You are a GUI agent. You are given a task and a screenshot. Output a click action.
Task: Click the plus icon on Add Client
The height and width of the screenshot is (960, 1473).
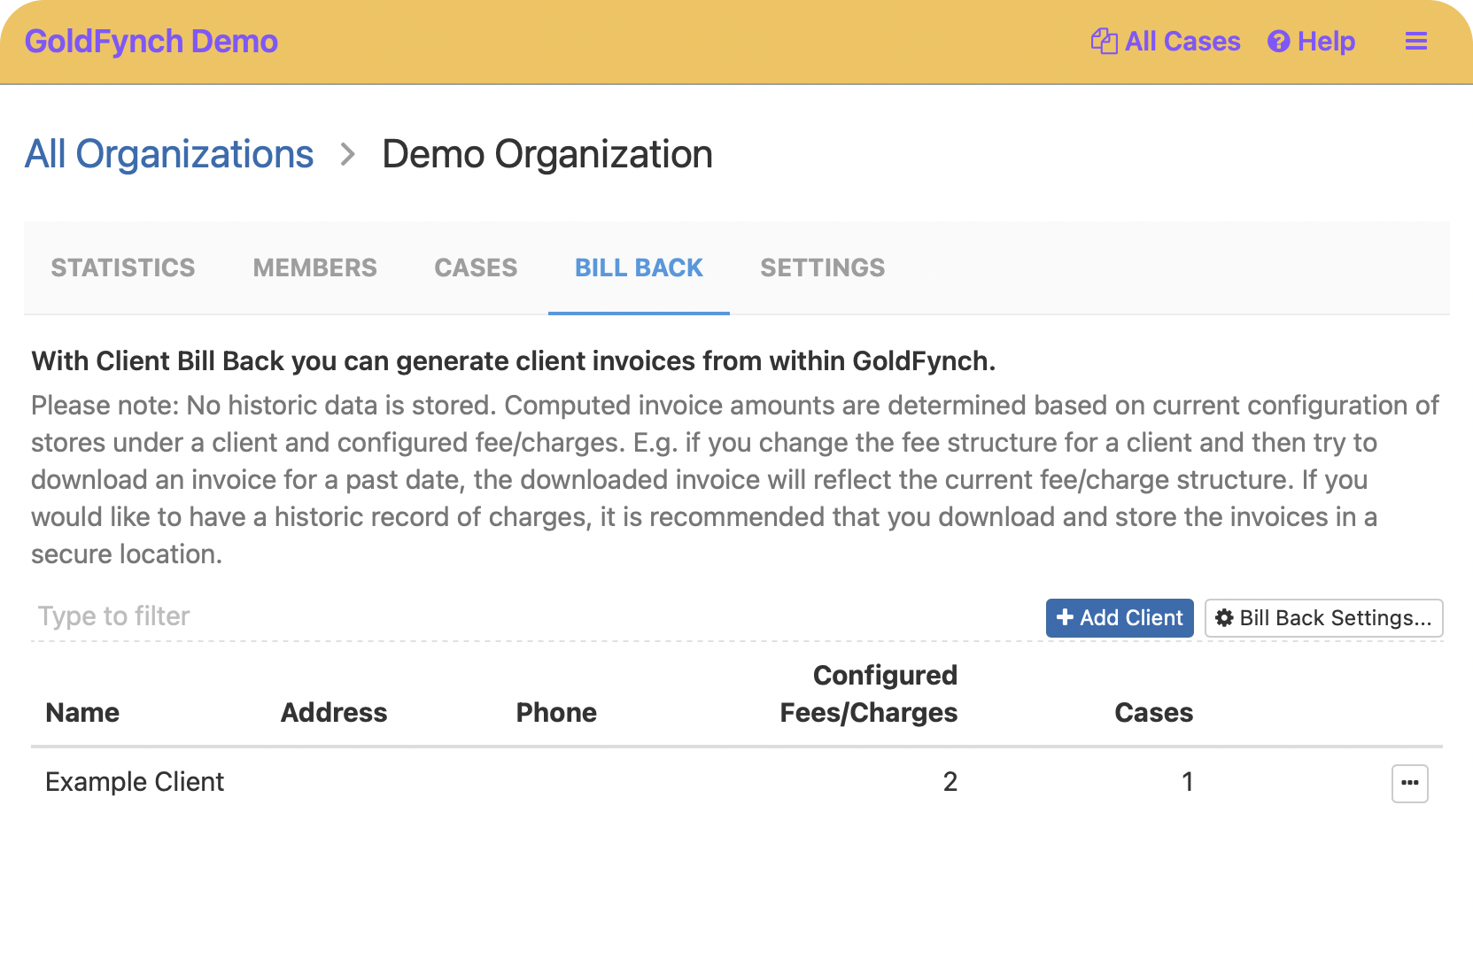click(1065, 618)
